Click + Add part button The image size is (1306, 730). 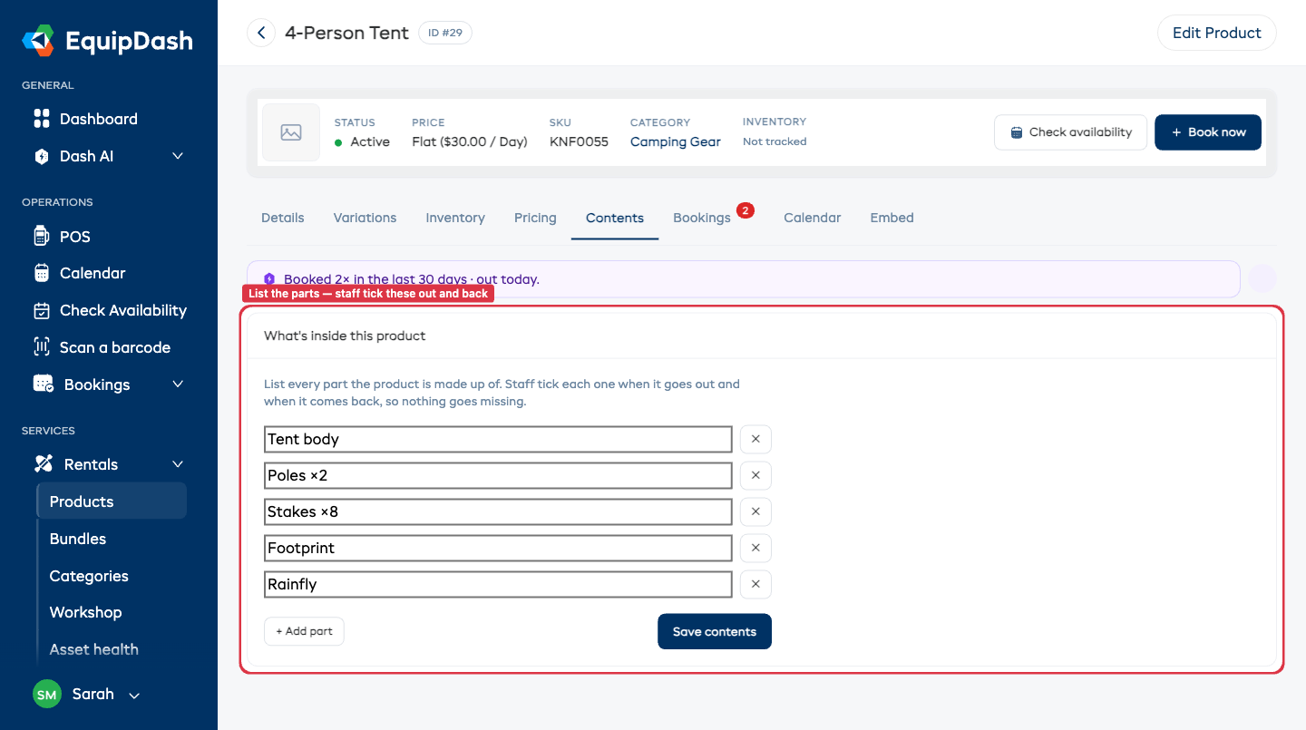(304, 631)
